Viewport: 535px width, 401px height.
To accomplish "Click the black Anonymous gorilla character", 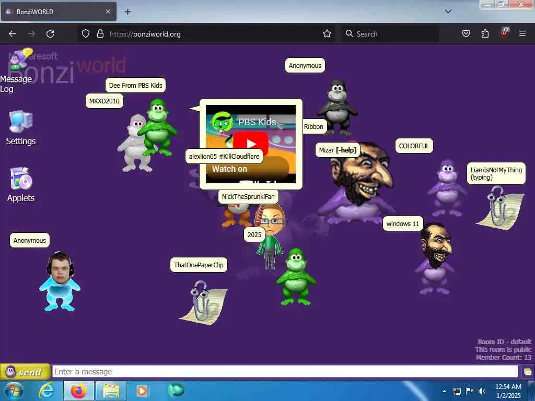I will click(x=337, y=108).
